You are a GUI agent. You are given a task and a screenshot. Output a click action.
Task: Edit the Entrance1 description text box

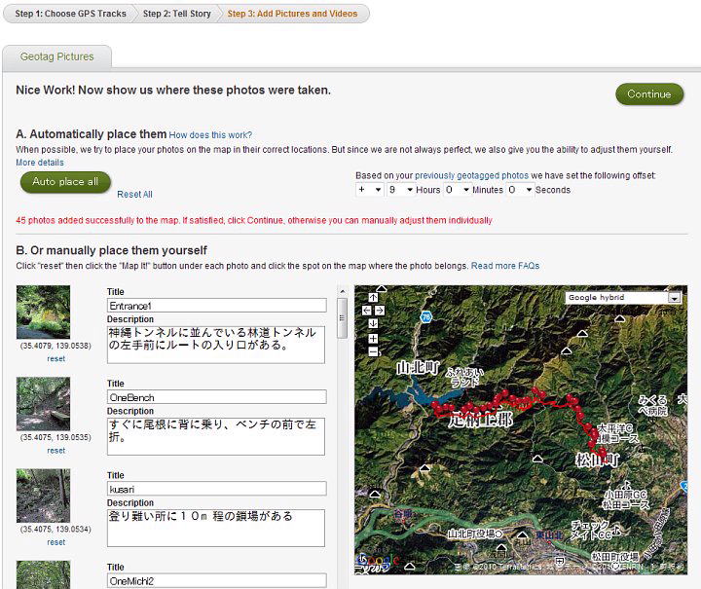tap(216, 345)
